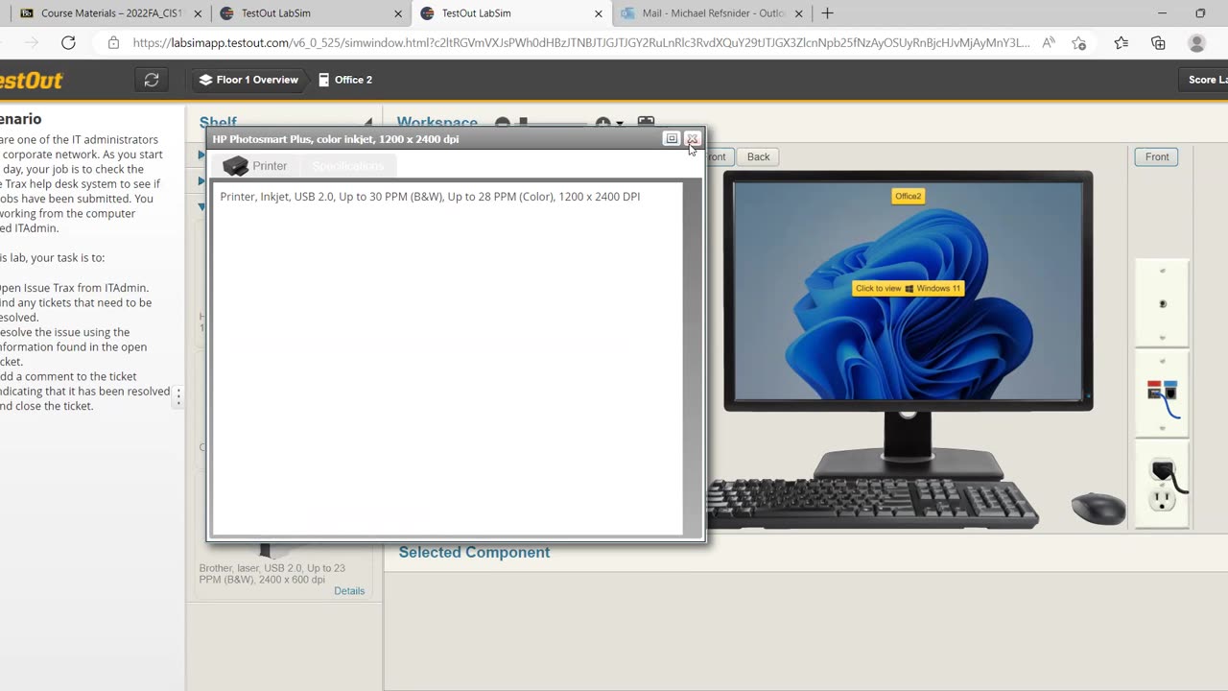Open the Floor 1 Overview navigation

[x=248, y=80]
